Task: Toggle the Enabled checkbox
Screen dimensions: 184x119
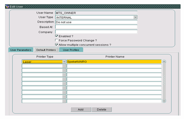Action: pos(57,36)
